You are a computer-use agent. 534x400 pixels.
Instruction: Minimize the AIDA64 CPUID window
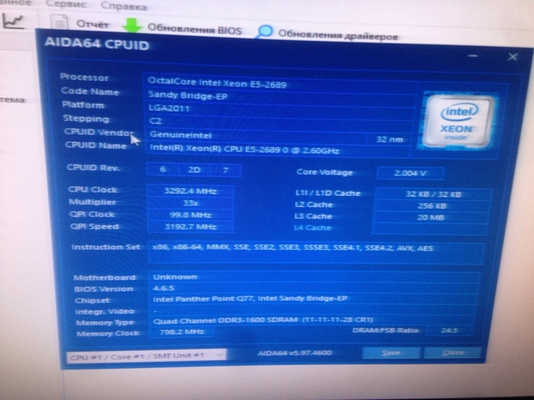[x=472, y=56]
